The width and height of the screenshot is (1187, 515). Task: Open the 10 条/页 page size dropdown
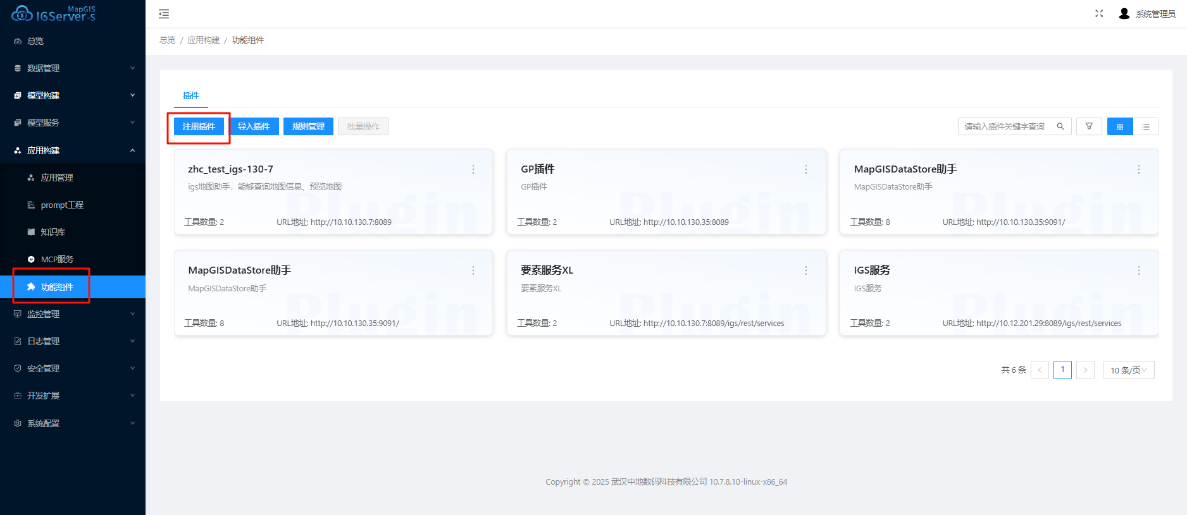click(1128, 370)
